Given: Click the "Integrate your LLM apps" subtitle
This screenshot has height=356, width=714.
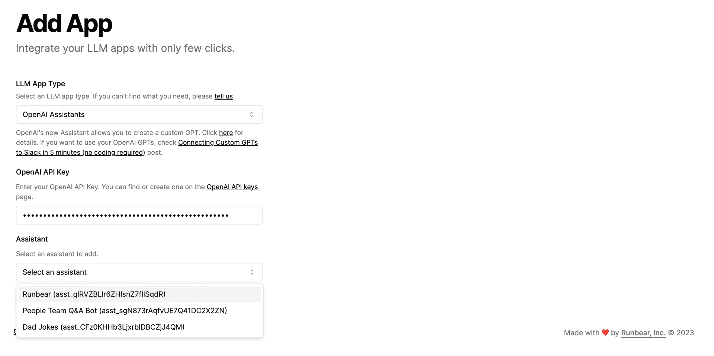Looking at the screenshot, I should (x=125, y=48).
